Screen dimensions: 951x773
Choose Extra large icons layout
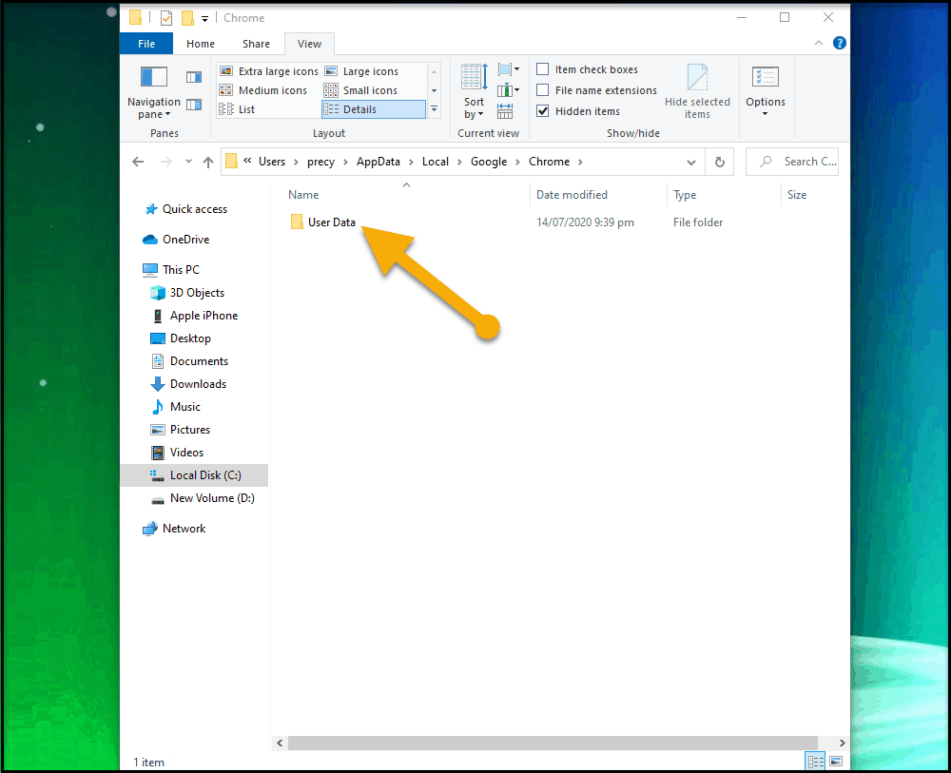coord(269,71)
